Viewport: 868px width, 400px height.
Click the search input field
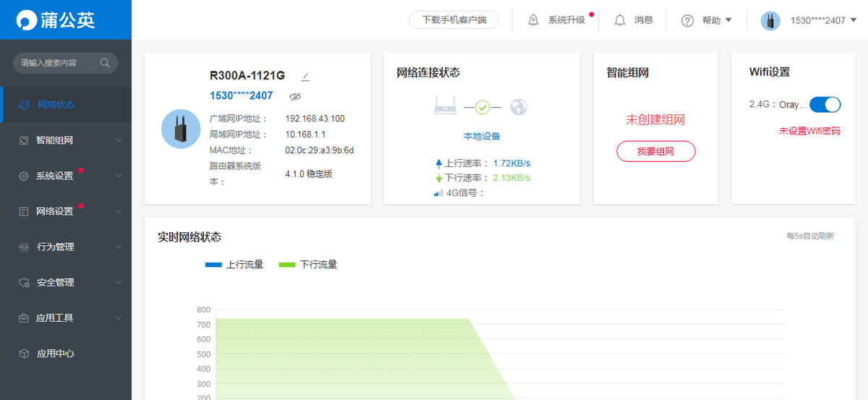[x=56, y=63]
